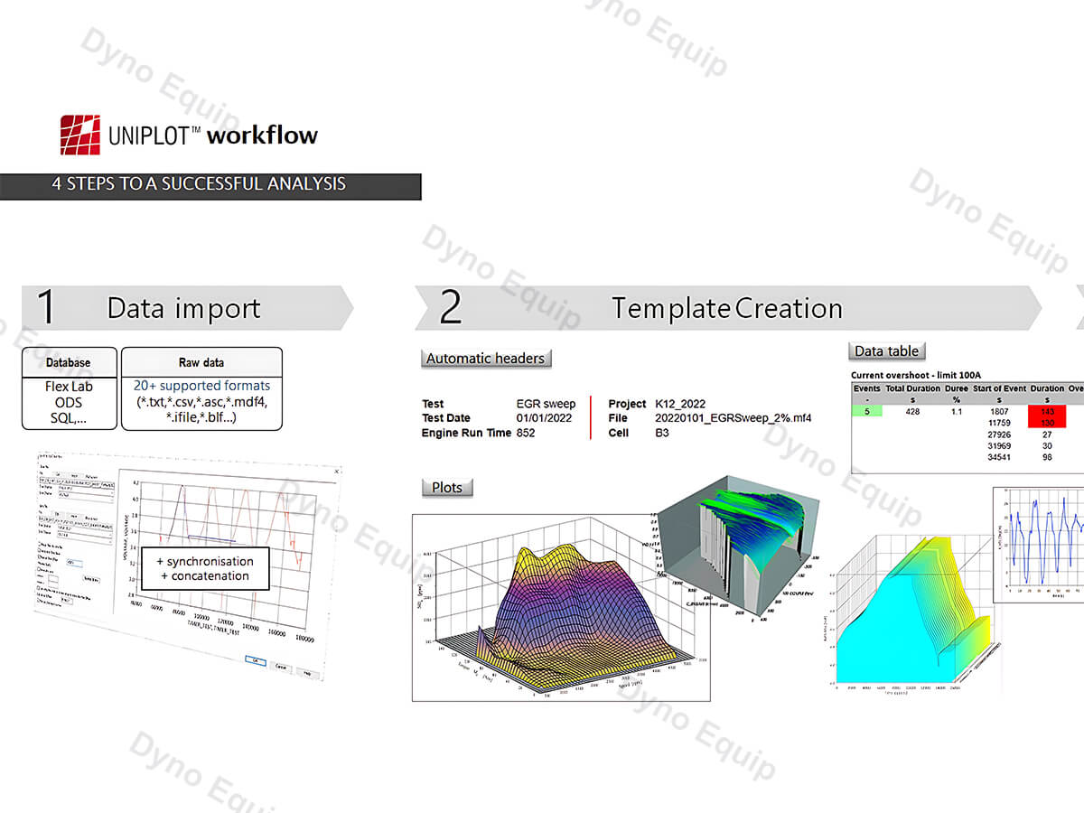Click the Total Duration column header
The height and width of the screenshot is (813, 1084).
pyautogui.click(x=913, y=388)
